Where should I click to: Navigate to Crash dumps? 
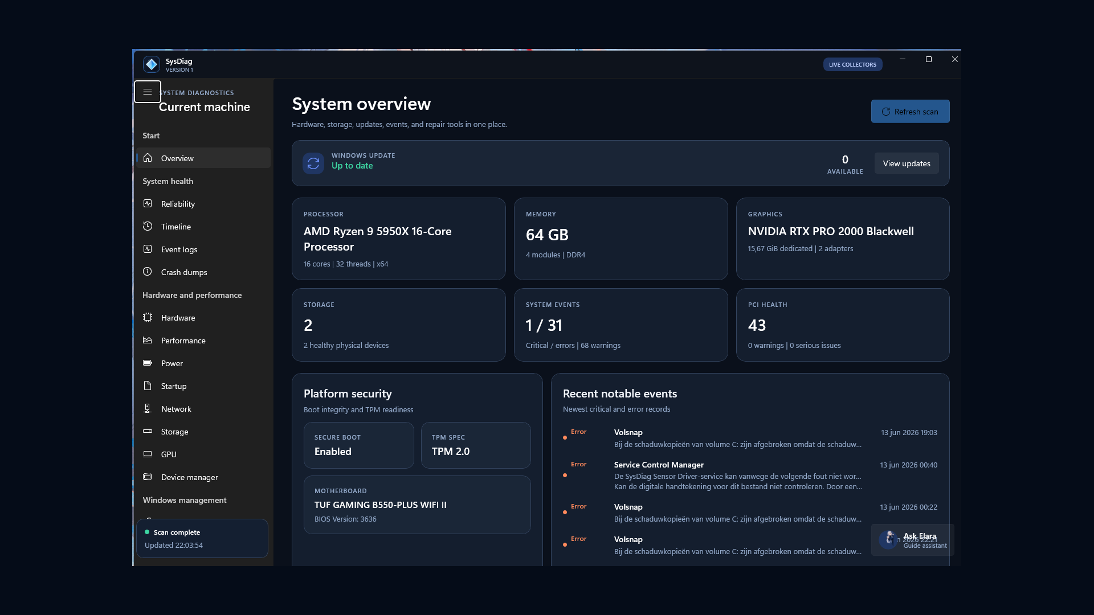coord(203,272)
